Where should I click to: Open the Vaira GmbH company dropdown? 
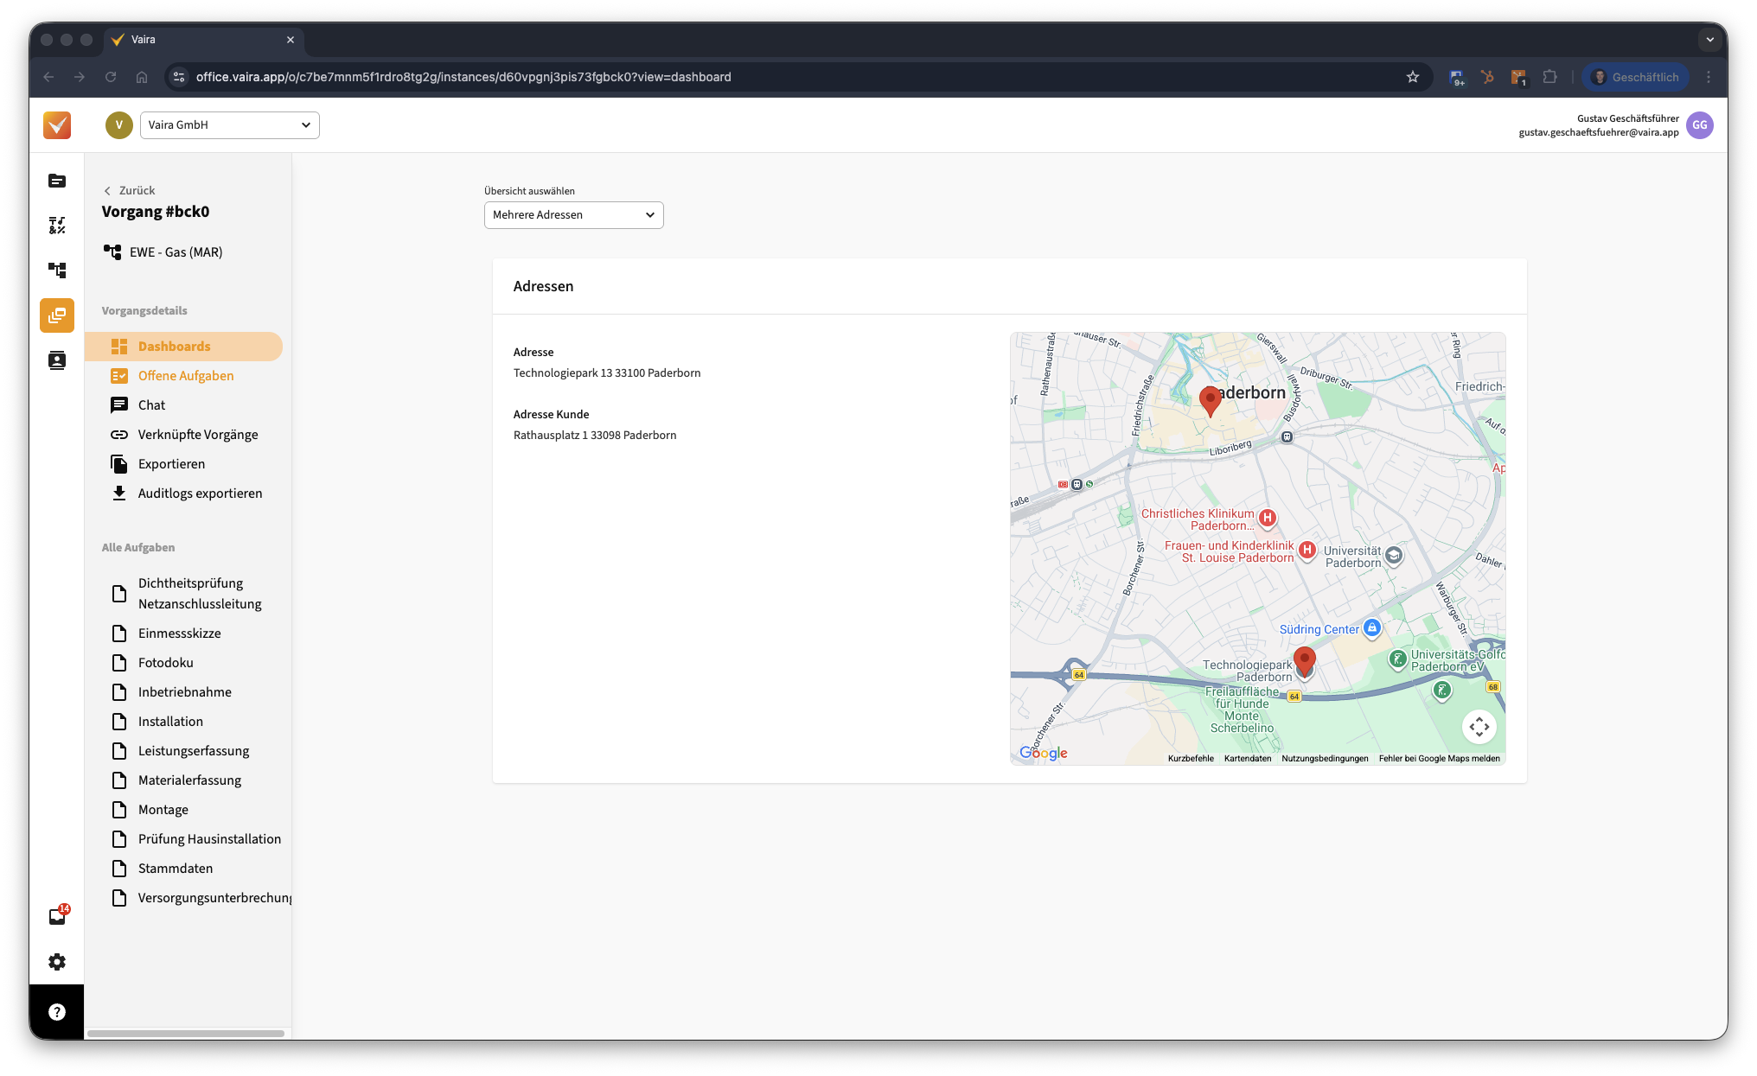coord(229,125)
